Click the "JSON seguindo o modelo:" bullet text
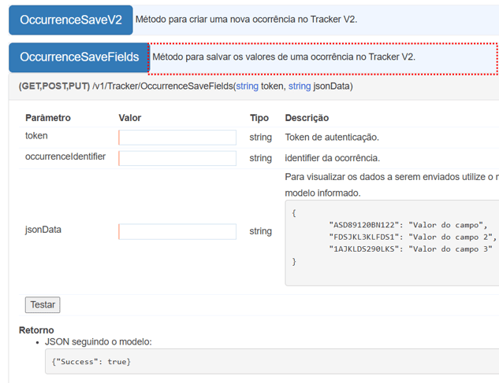 99,342
